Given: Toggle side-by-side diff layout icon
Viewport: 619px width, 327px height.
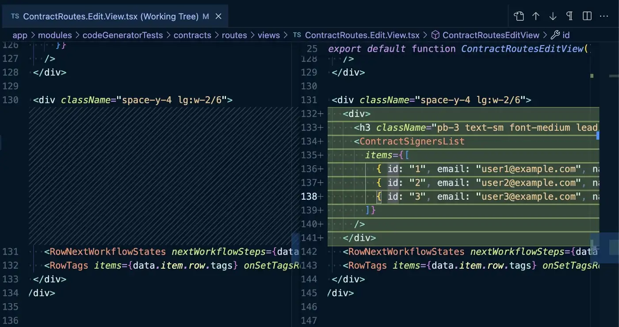Looking at the screenshot, I should point(587,16).
